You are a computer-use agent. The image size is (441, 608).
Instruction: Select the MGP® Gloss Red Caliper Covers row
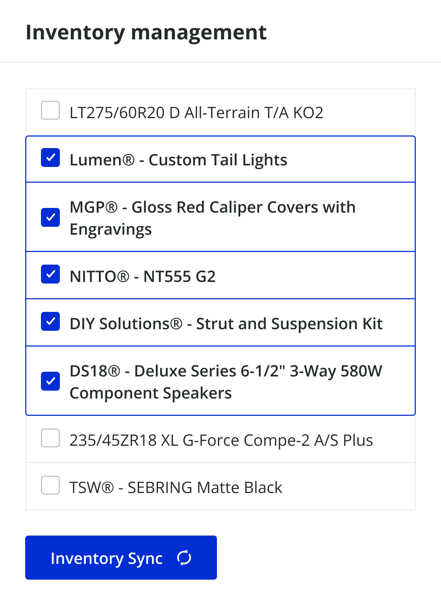coord(220,217)
